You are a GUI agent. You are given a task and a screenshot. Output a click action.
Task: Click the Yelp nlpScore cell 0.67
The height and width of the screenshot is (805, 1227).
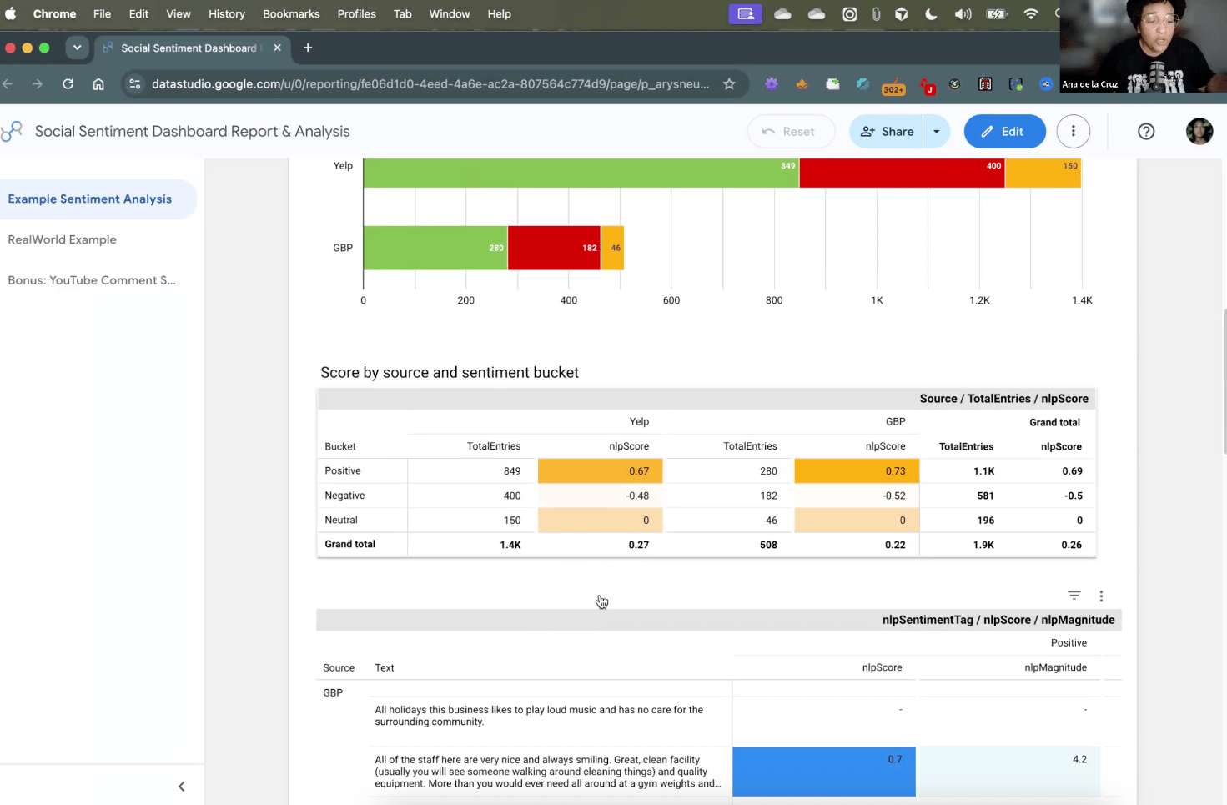tap(601, 470)
